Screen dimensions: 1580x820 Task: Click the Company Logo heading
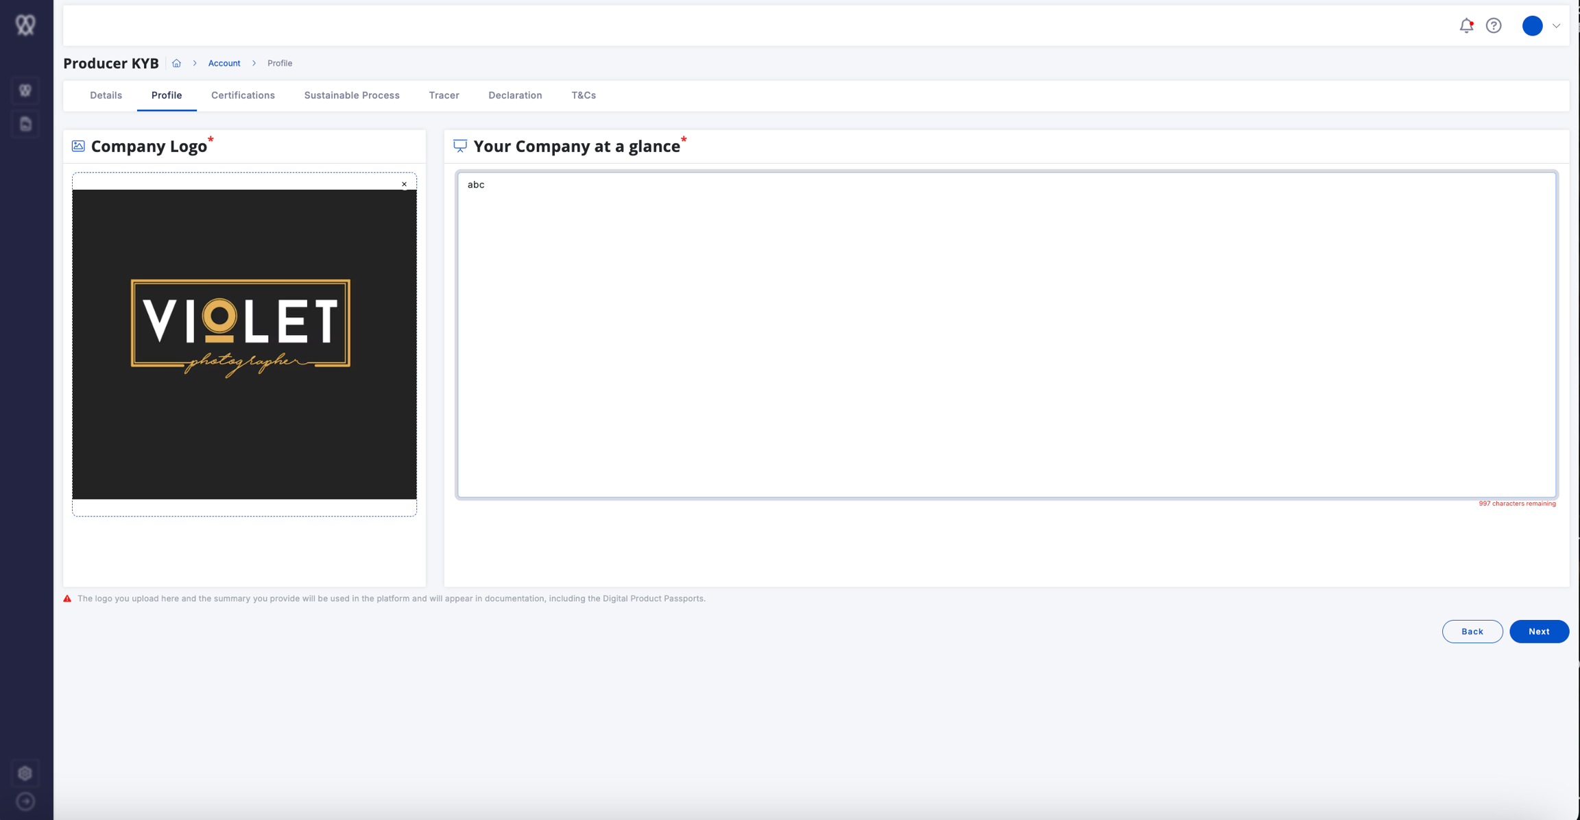pos(149,147)
